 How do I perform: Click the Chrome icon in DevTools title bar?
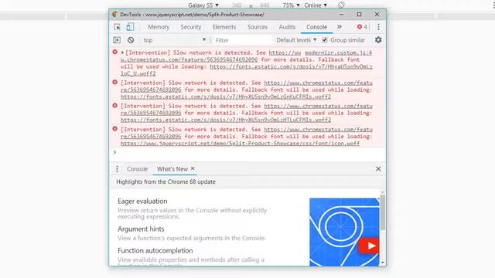[115, 15]
